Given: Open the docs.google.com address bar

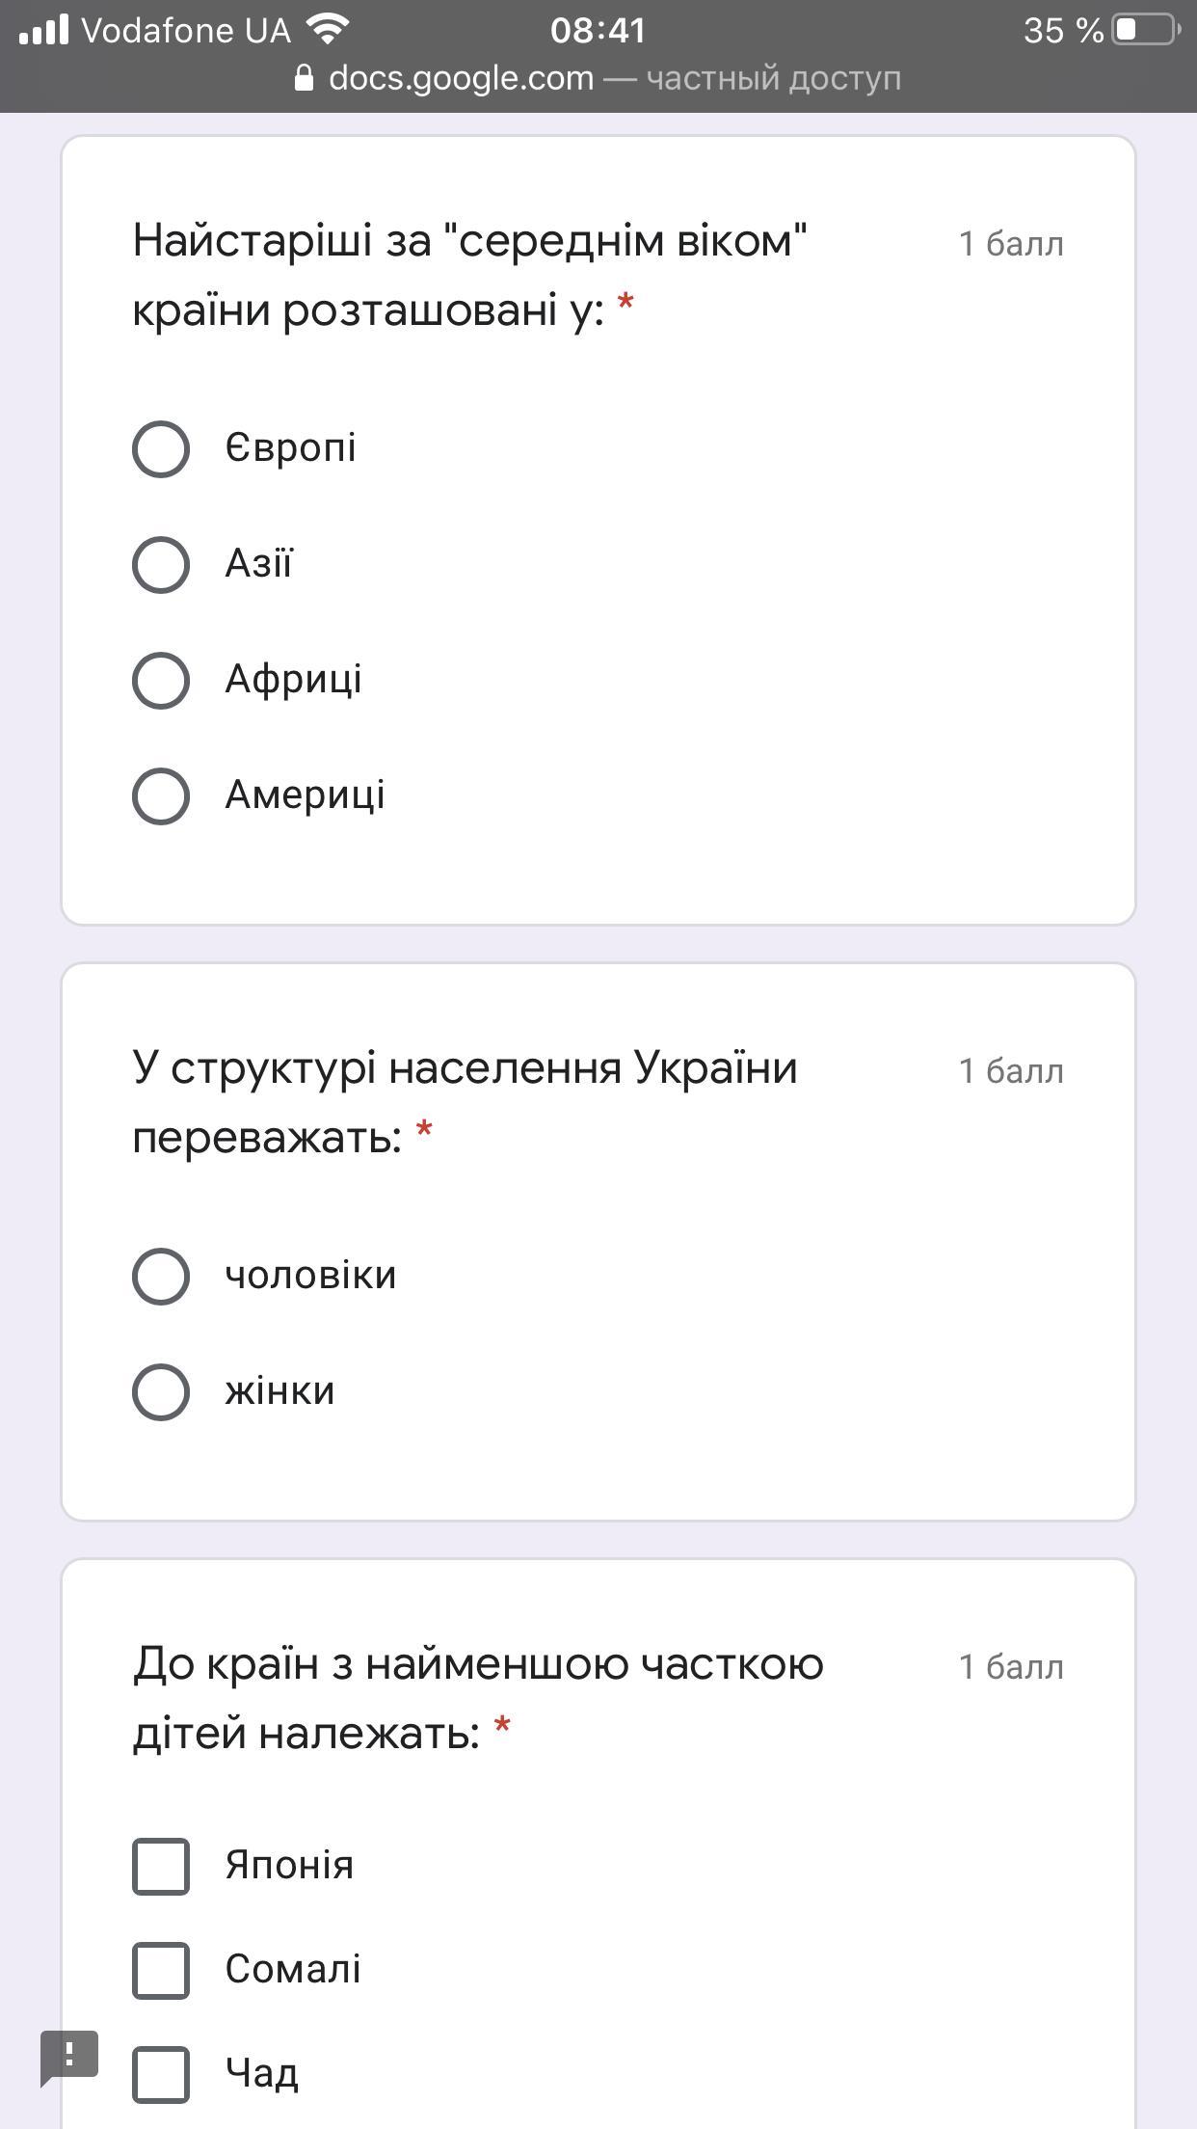Looking at the screenshot, I should tap(598, 78).
